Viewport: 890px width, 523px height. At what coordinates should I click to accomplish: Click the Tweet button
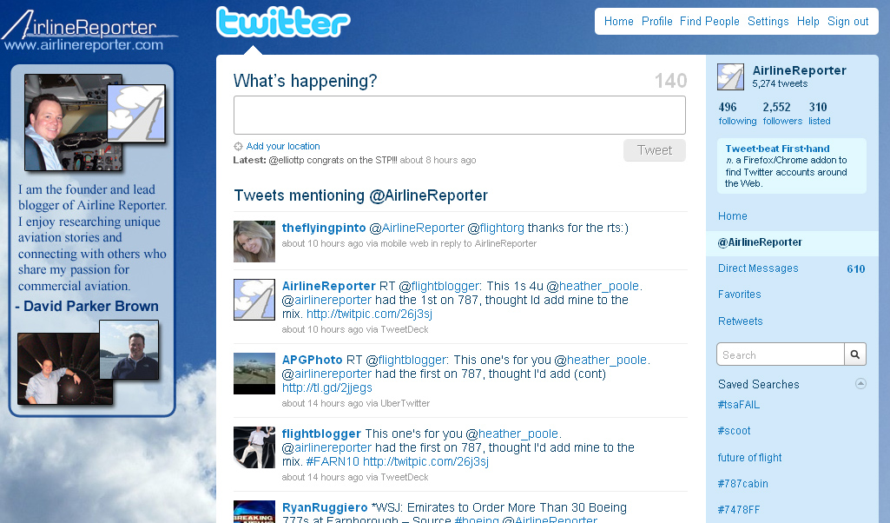[655, 150]
